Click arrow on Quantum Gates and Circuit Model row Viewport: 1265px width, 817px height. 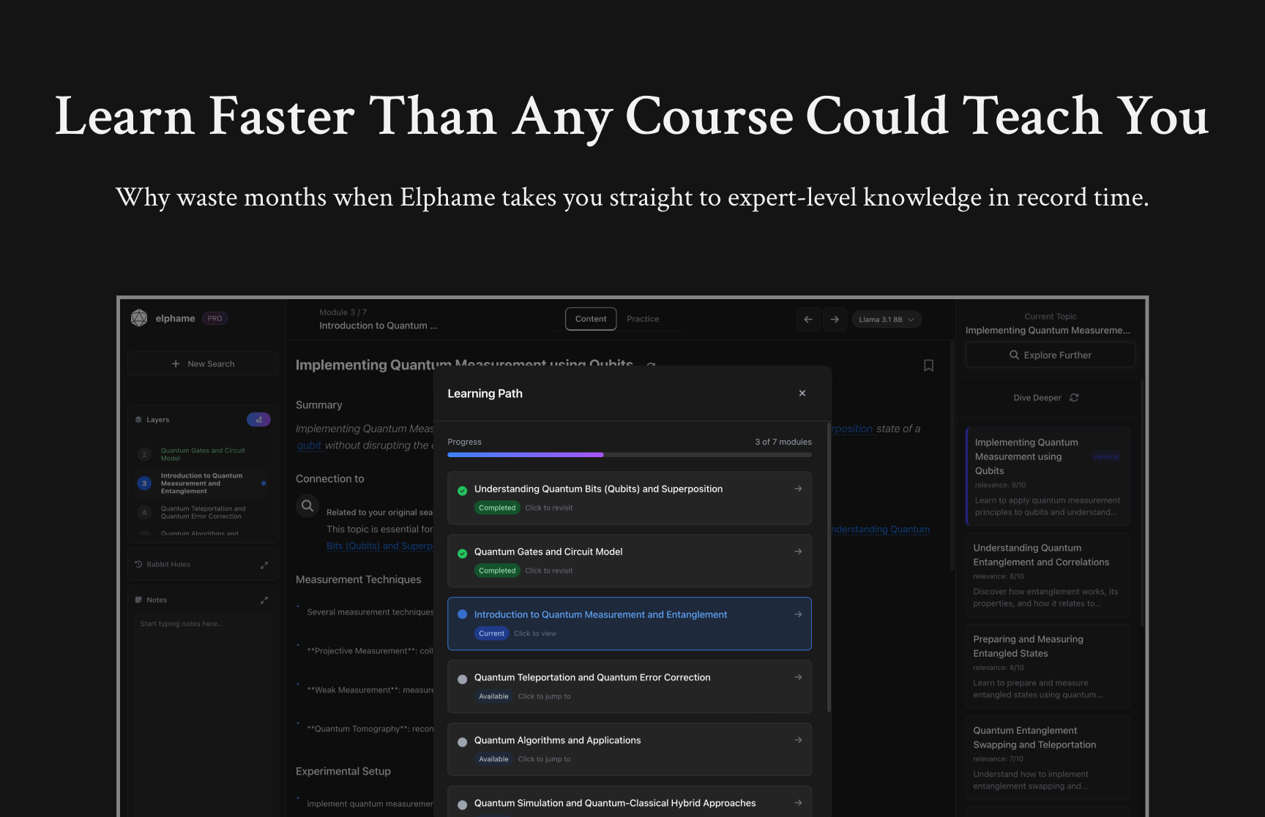(798, 551)
